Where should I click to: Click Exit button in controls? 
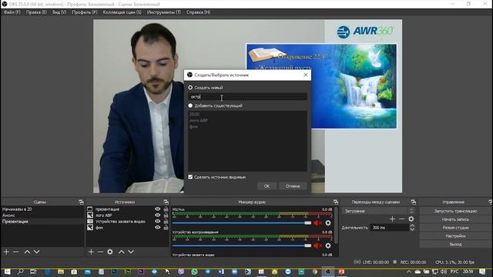click(455, 244)
